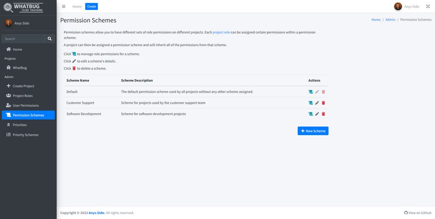Manage role permissions for Customer Support scheme

[310, 103]
